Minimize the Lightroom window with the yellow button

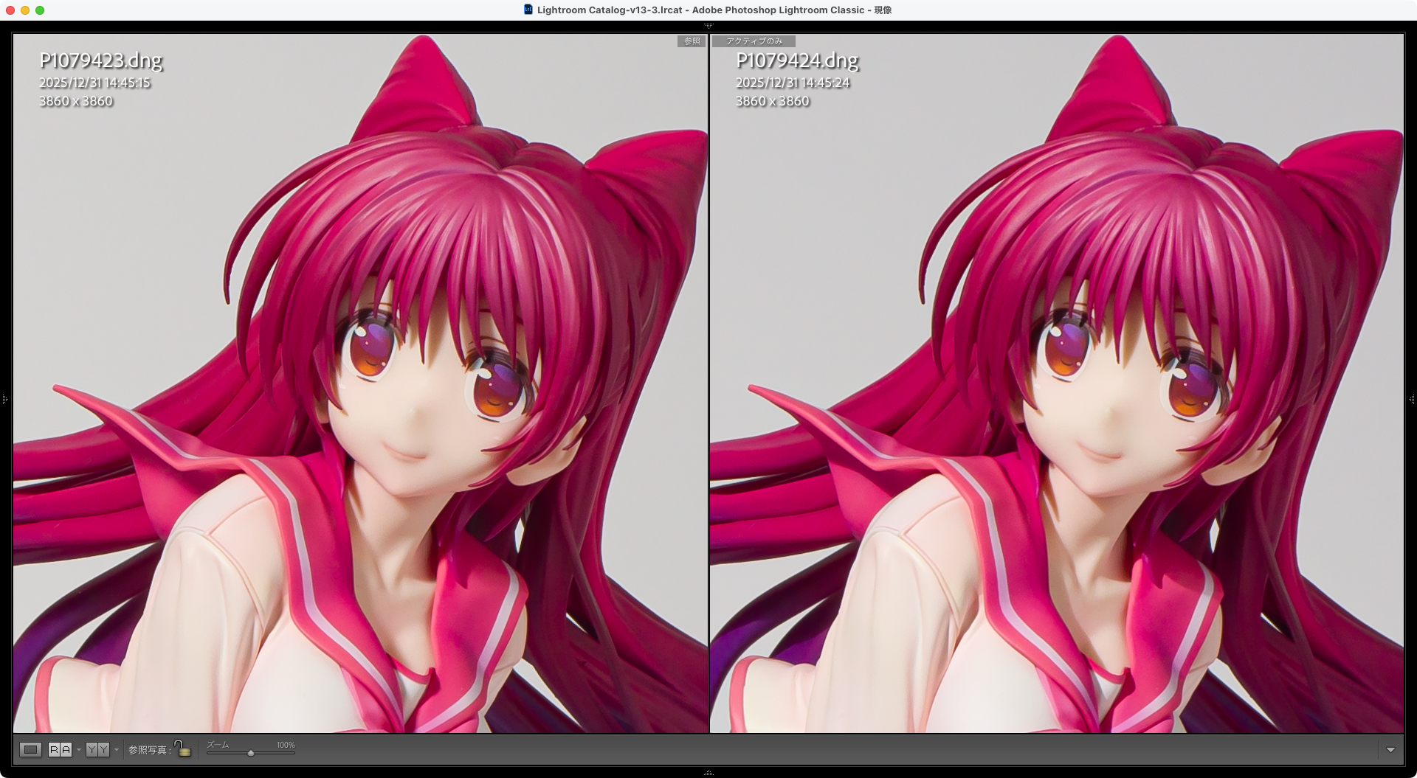25,10
